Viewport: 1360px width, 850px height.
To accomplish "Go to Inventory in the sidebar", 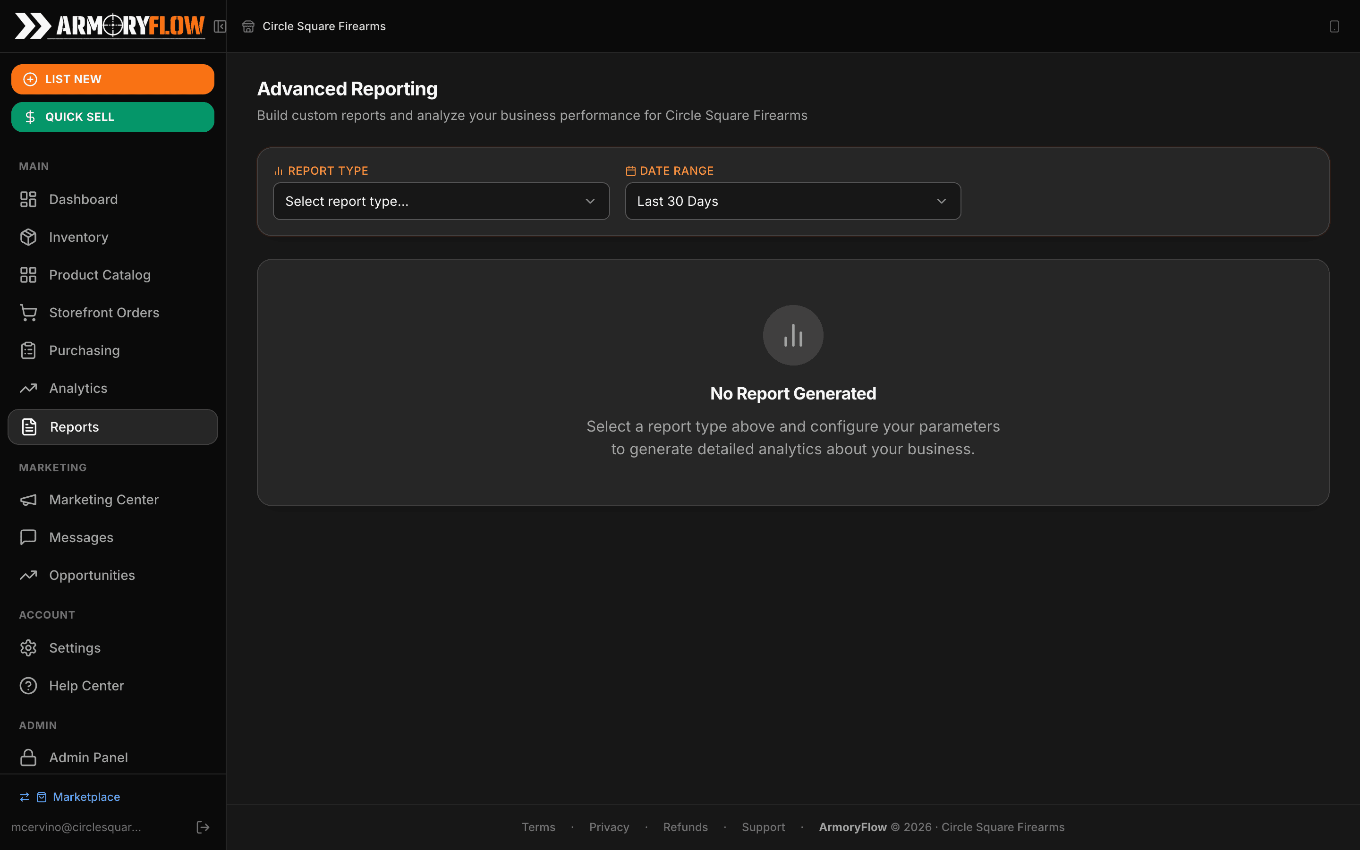I will 112,237.
